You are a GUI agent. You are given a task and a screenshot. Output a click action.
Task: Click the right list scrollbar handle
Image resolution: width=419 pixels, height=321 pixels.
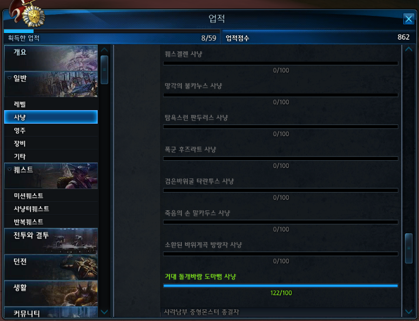[x=408, y=248]
